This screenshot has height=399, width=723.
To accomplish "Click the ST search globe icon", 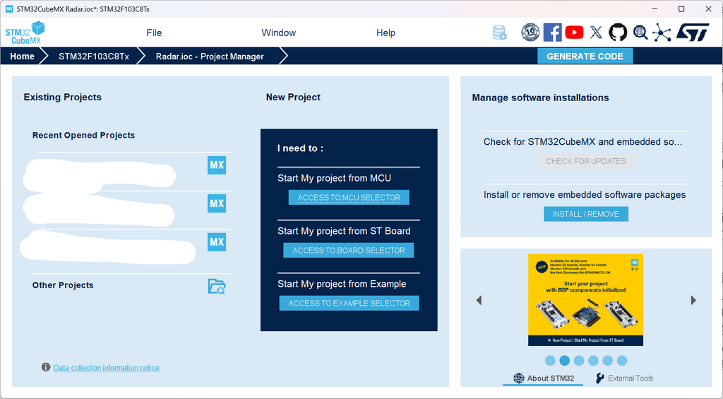I will pos(640,32).
